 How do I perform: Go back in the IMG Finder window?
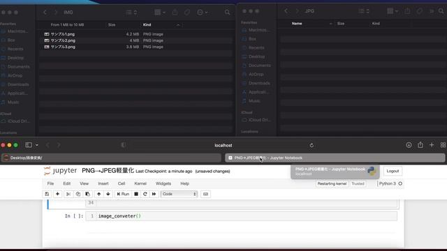[45, 13]
